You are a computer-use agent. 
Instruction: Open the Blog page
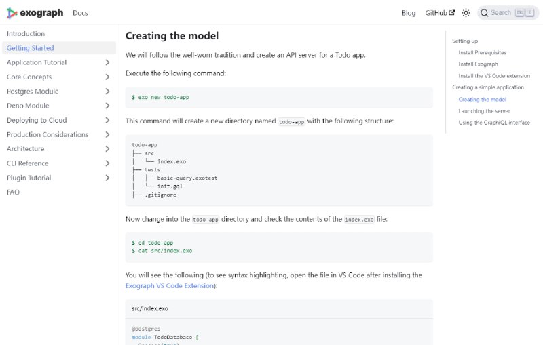[409, 13]
